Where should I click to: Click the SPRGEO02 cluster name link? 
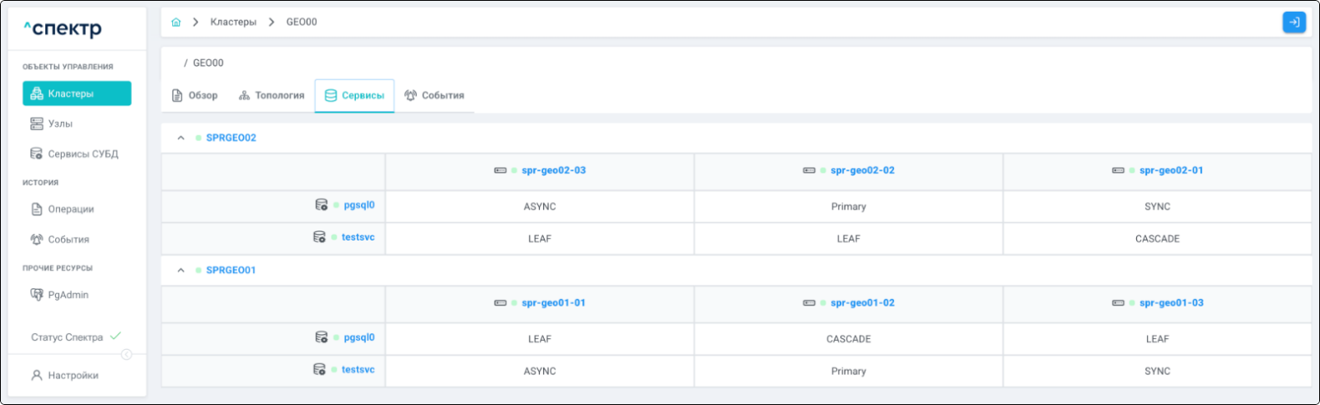coord(231,138)
